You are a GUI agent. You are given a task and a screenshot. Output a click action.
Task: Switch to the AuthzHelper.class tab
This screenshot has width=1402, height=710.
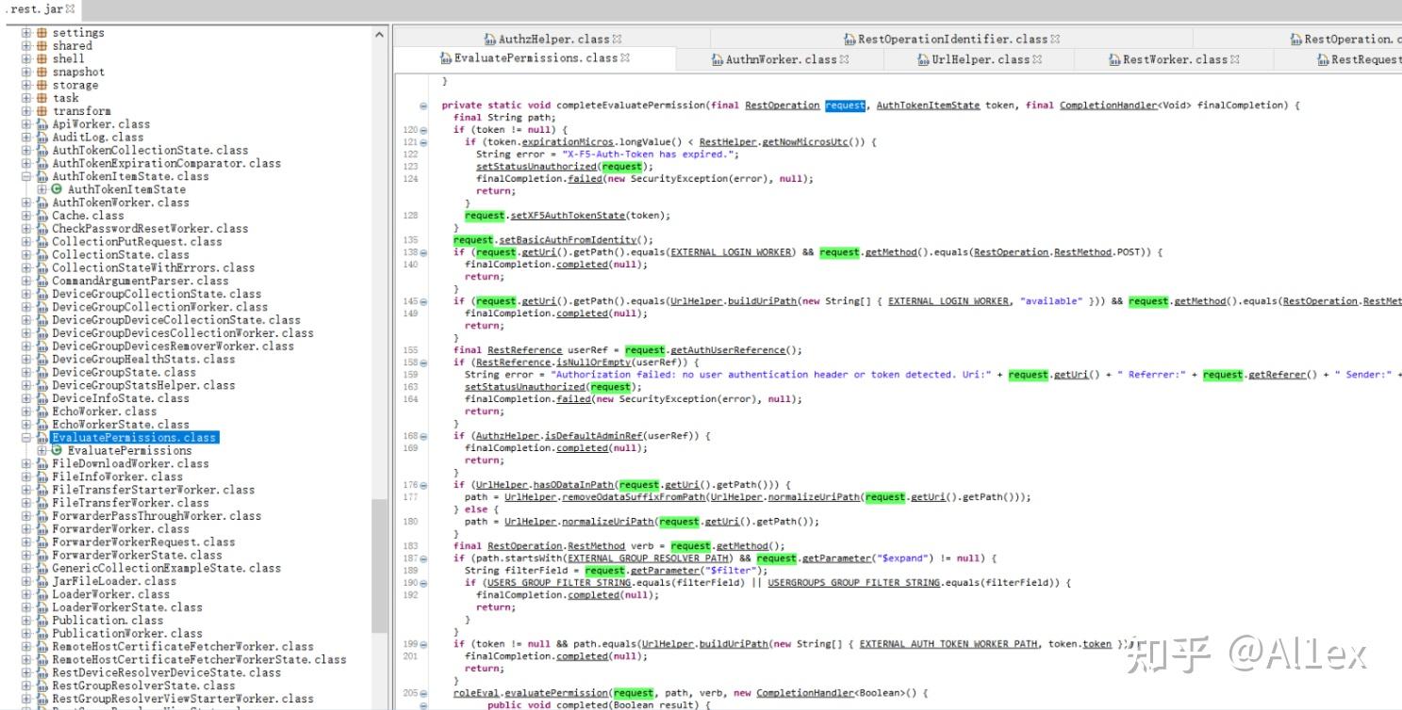click(553, 39)
